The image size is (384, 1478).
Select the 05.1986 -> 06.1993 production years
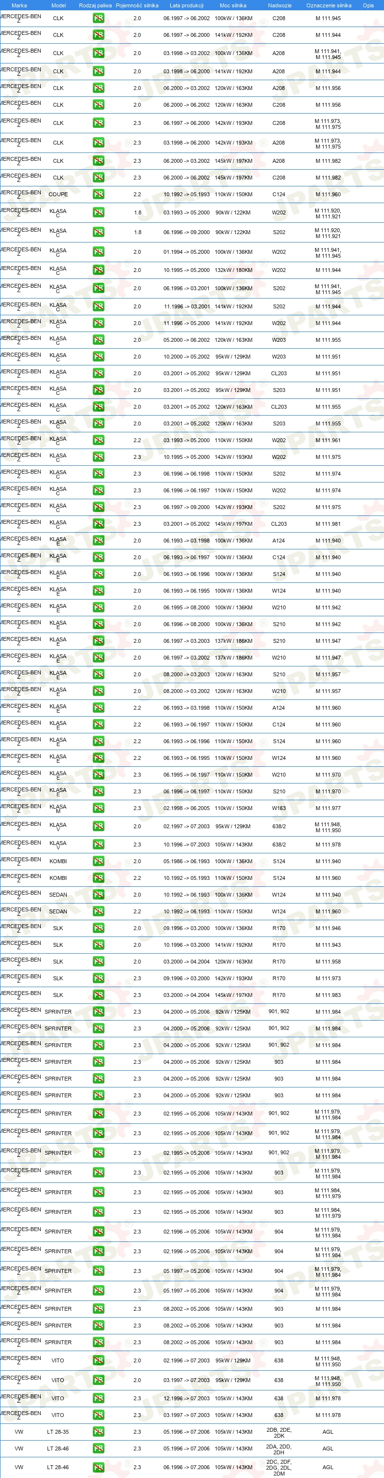[x=186, y=861]
